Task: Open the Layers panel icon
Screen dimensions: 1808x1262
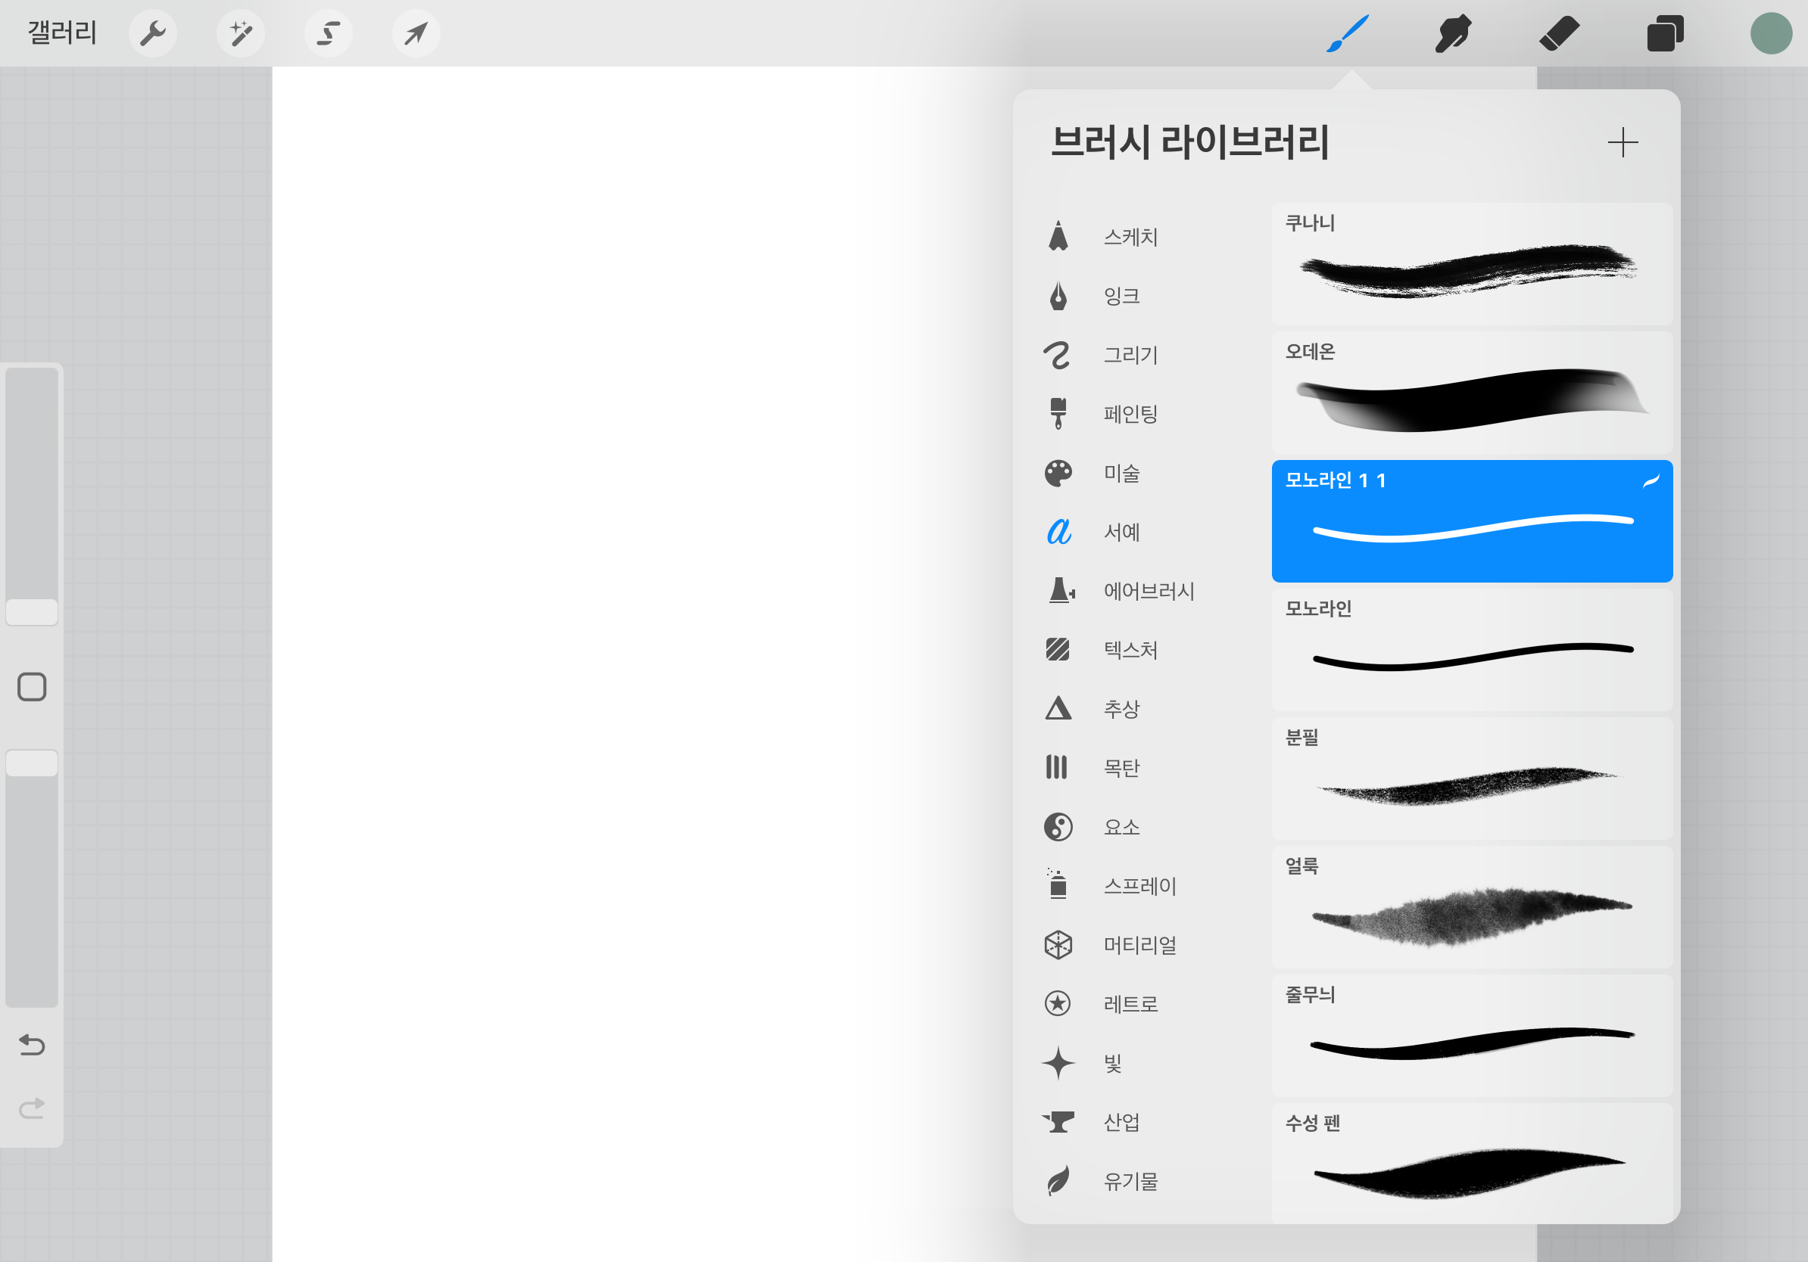Action: tap(1665, 34)
